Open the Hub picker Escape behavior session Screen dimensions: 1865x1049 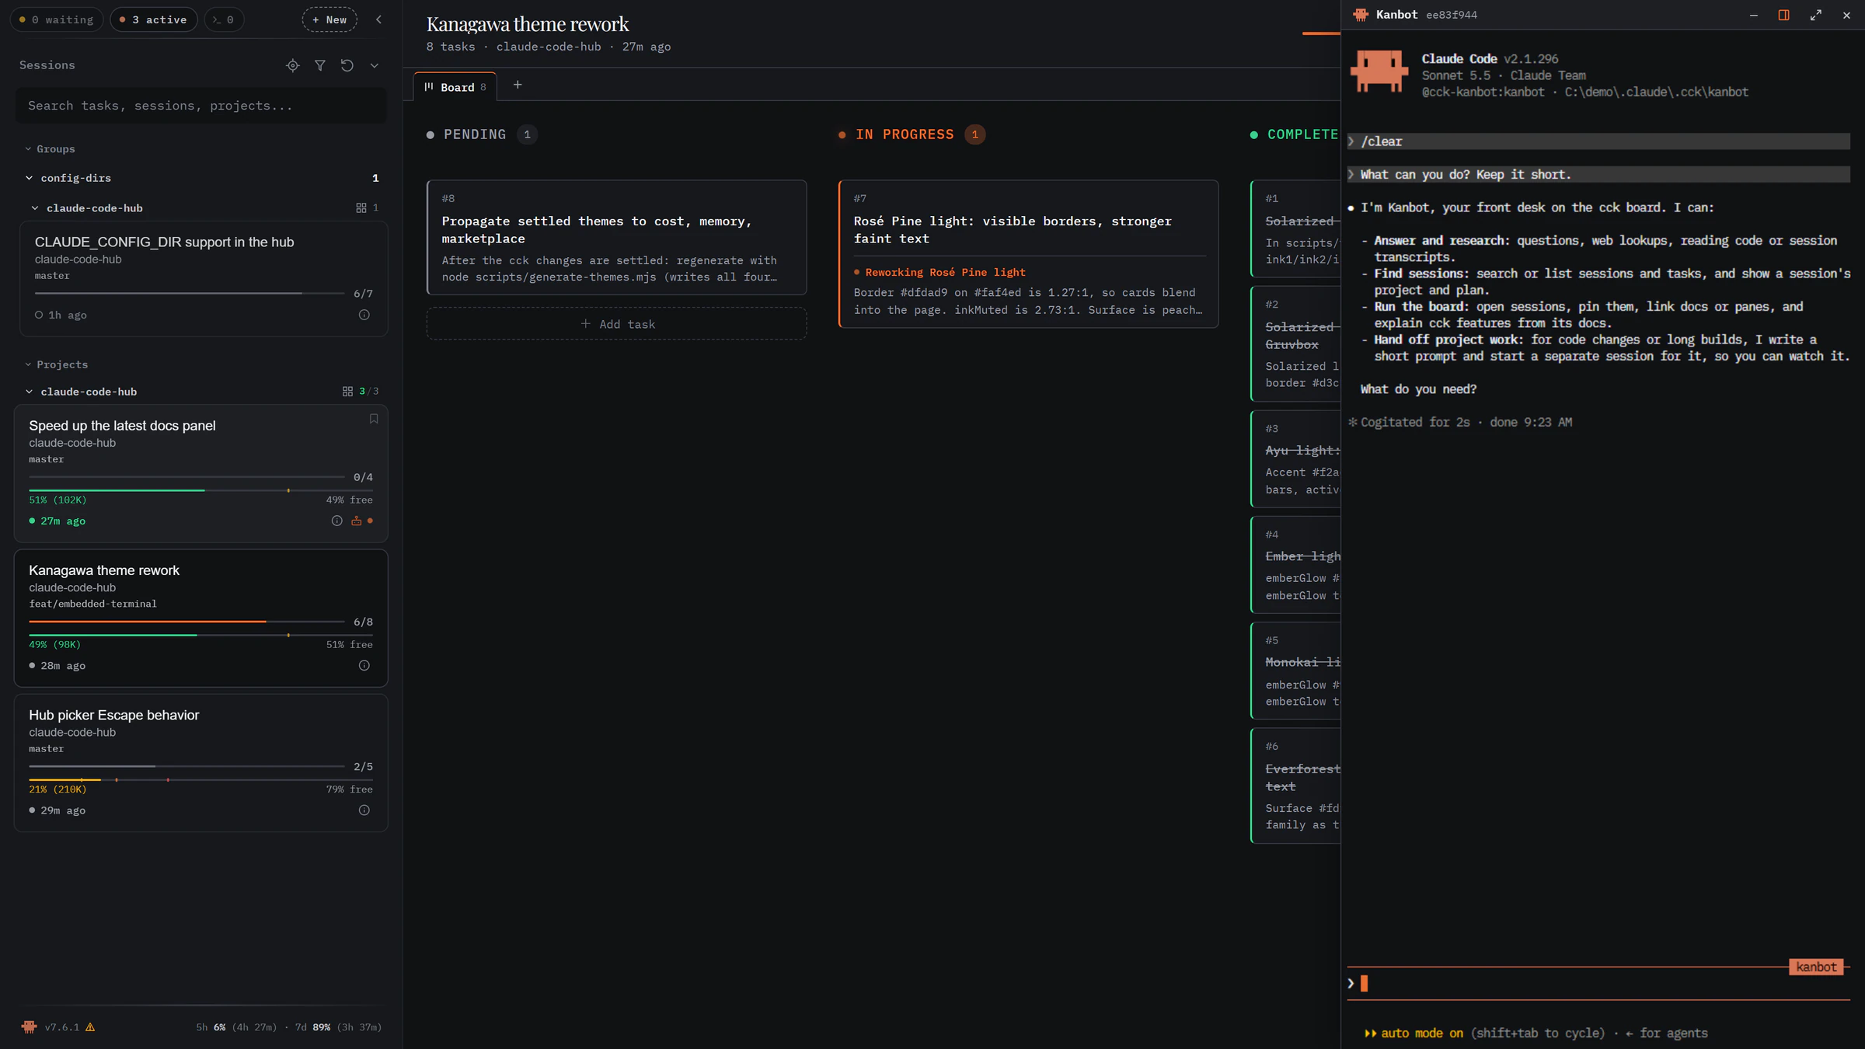pos(200,762)
